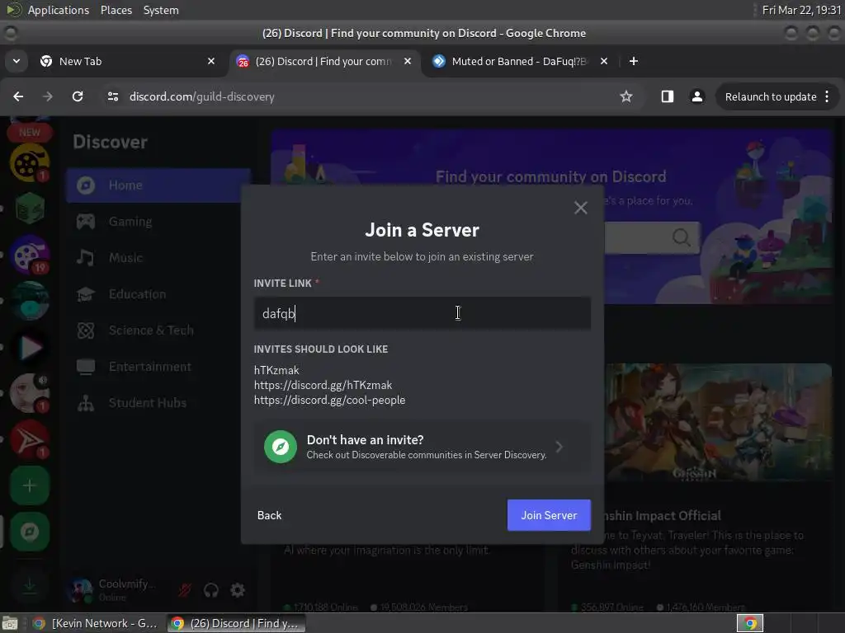
Task: Click the clock showing Fri Mar 22
Action: (x=800, y=10)
